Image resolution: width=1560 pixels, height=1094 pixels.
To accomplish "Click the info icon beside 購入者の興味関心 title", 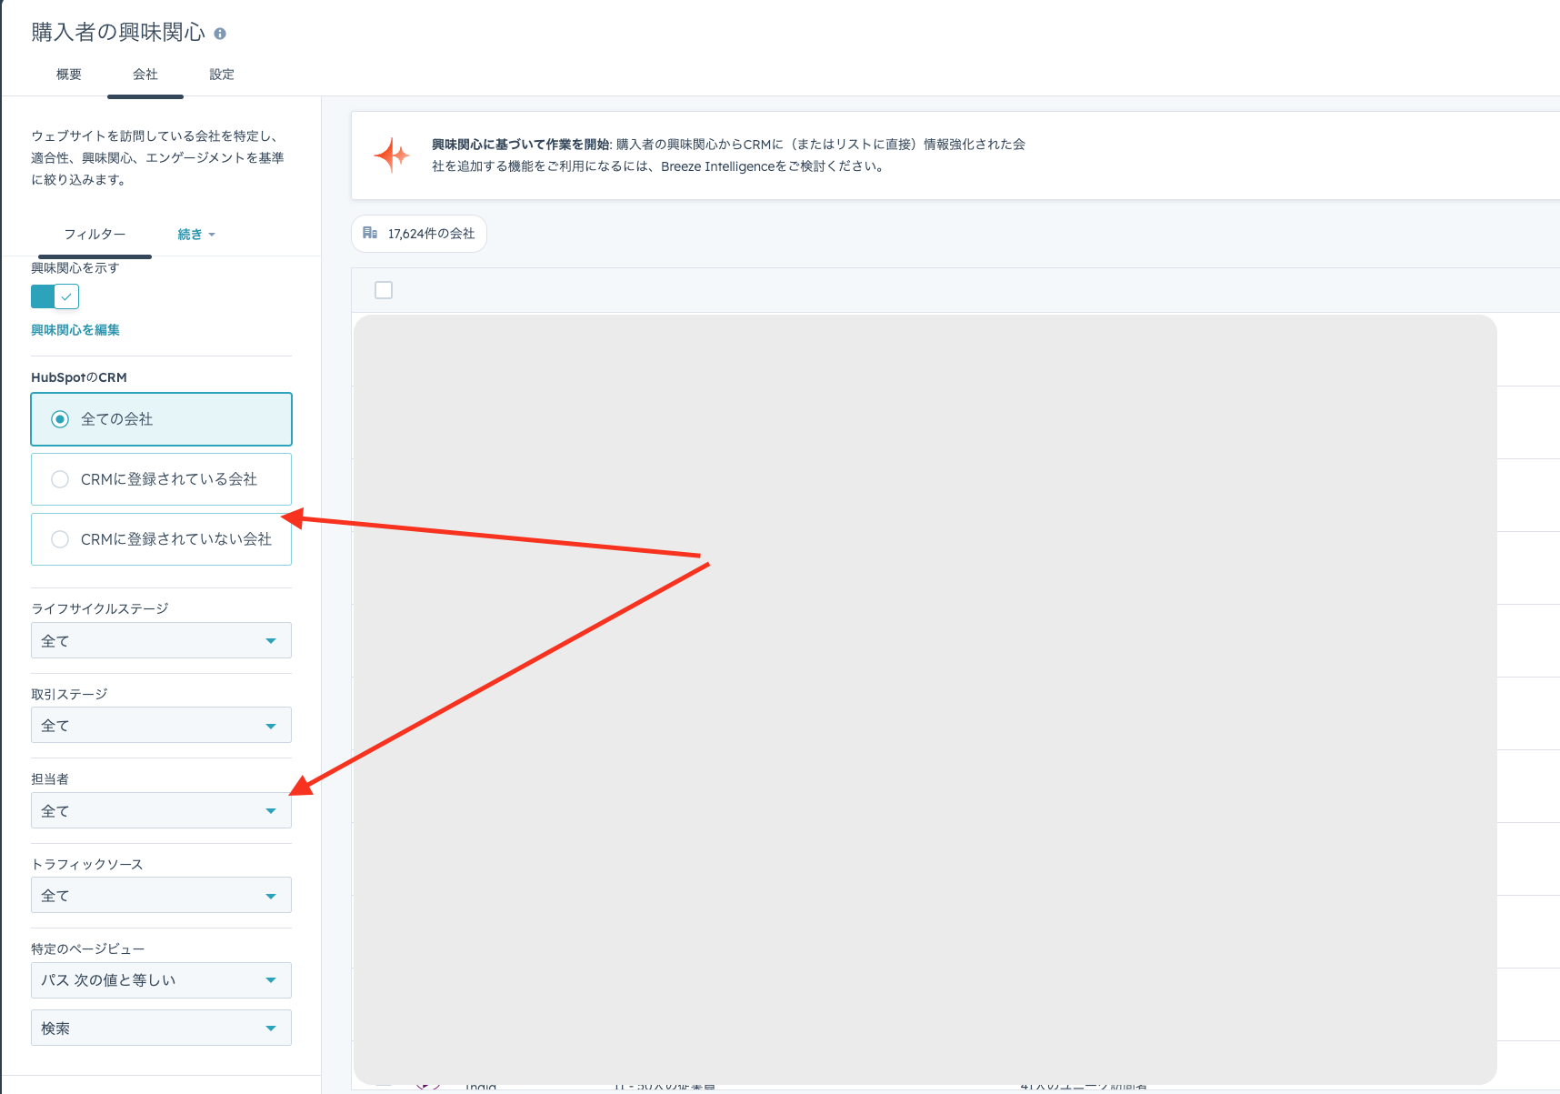I will (220, 34).
